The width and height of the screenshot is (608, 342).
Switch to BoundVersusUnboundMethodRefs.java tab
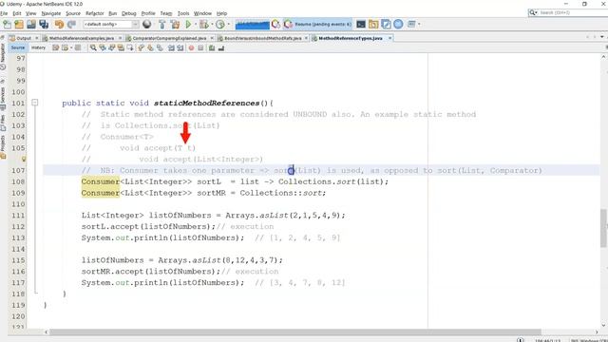click(262, 38)
